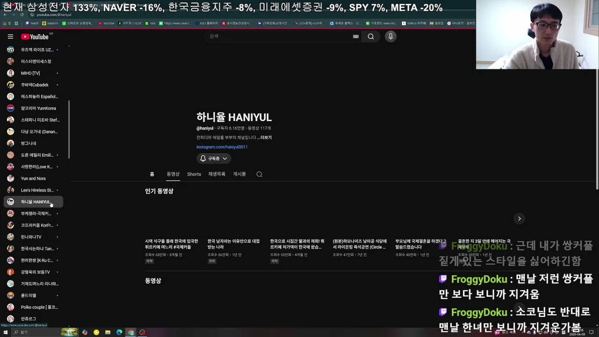Image resolution: width=599 pixels, height=337 pixels.
Task: Select the 동영상 tab
Action: [x=173, y=174]
